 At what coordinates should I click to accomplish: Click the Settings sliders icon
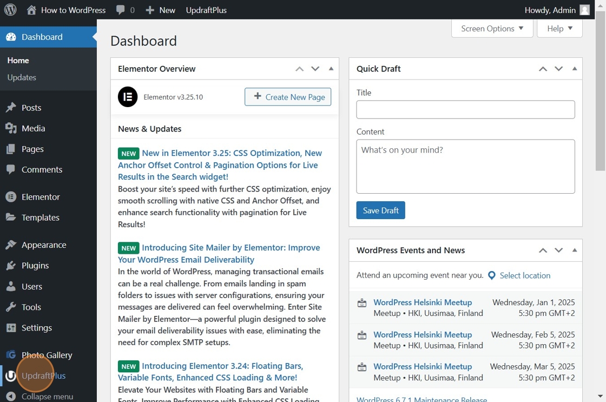(11, 328)
